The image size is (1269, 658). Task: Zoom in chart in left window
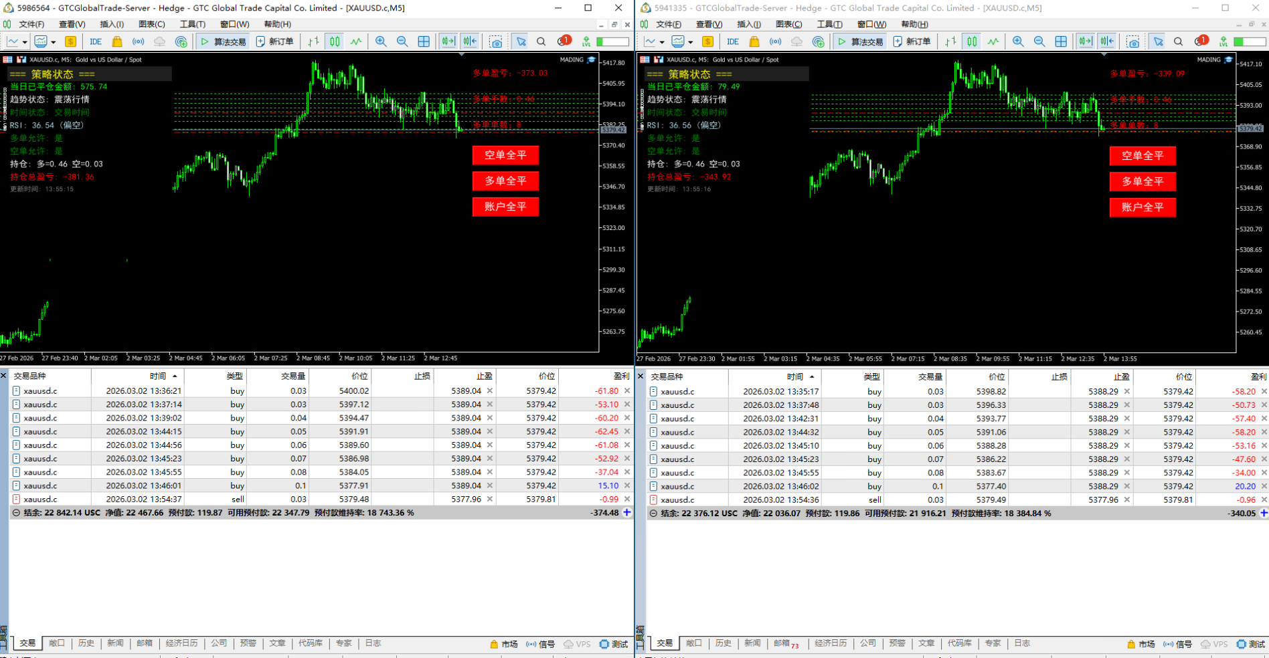tap(381, 41)
